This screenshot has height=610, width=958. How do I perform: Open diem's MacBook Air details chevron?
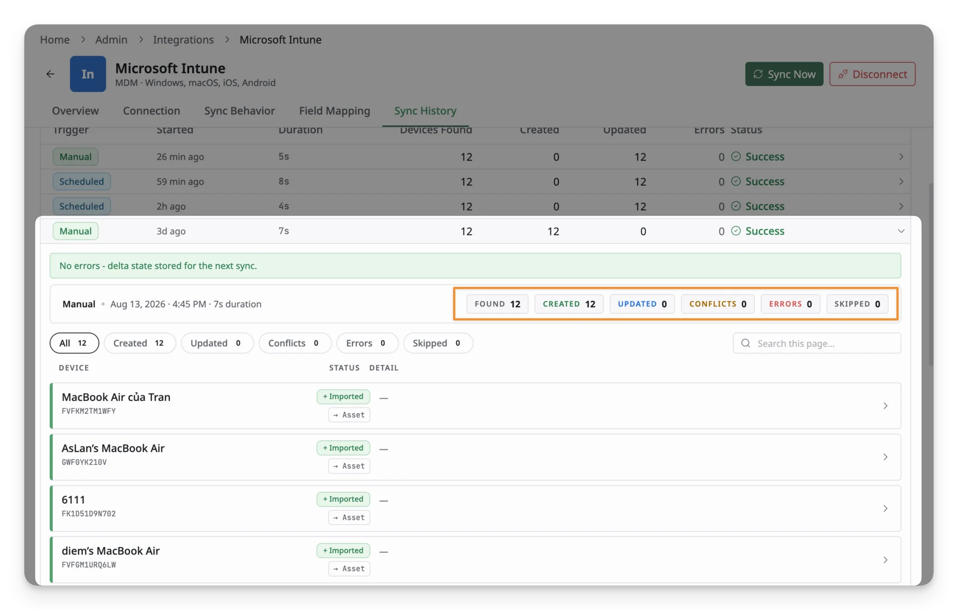885,560
